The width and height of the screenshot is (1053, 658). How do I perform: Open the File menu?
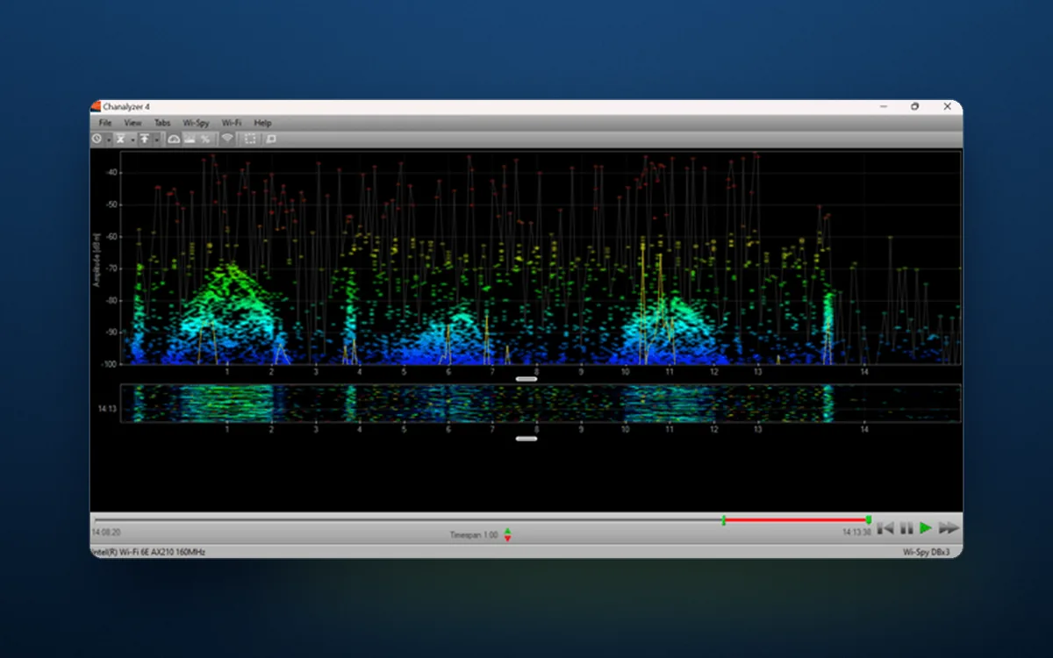(x=105, y=123)
